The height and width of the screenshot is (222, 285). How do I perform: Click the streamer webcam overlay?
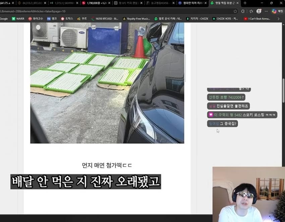click(249, 194)
